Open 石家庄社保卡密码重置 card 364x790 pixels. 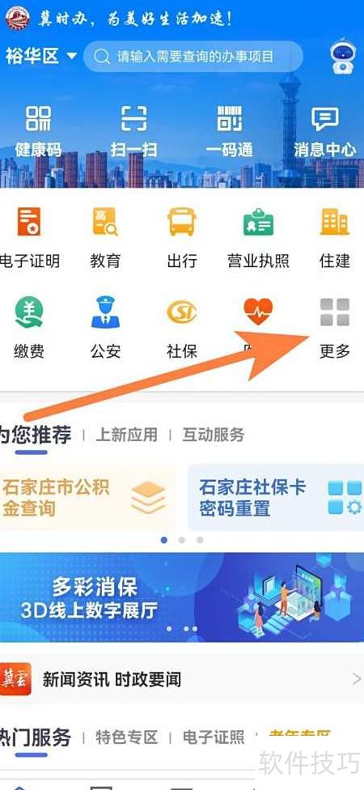pyautogui.click(x=276, y=497)
